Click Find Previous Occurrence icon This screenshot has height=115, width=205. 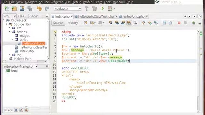(x=117, y=23)
